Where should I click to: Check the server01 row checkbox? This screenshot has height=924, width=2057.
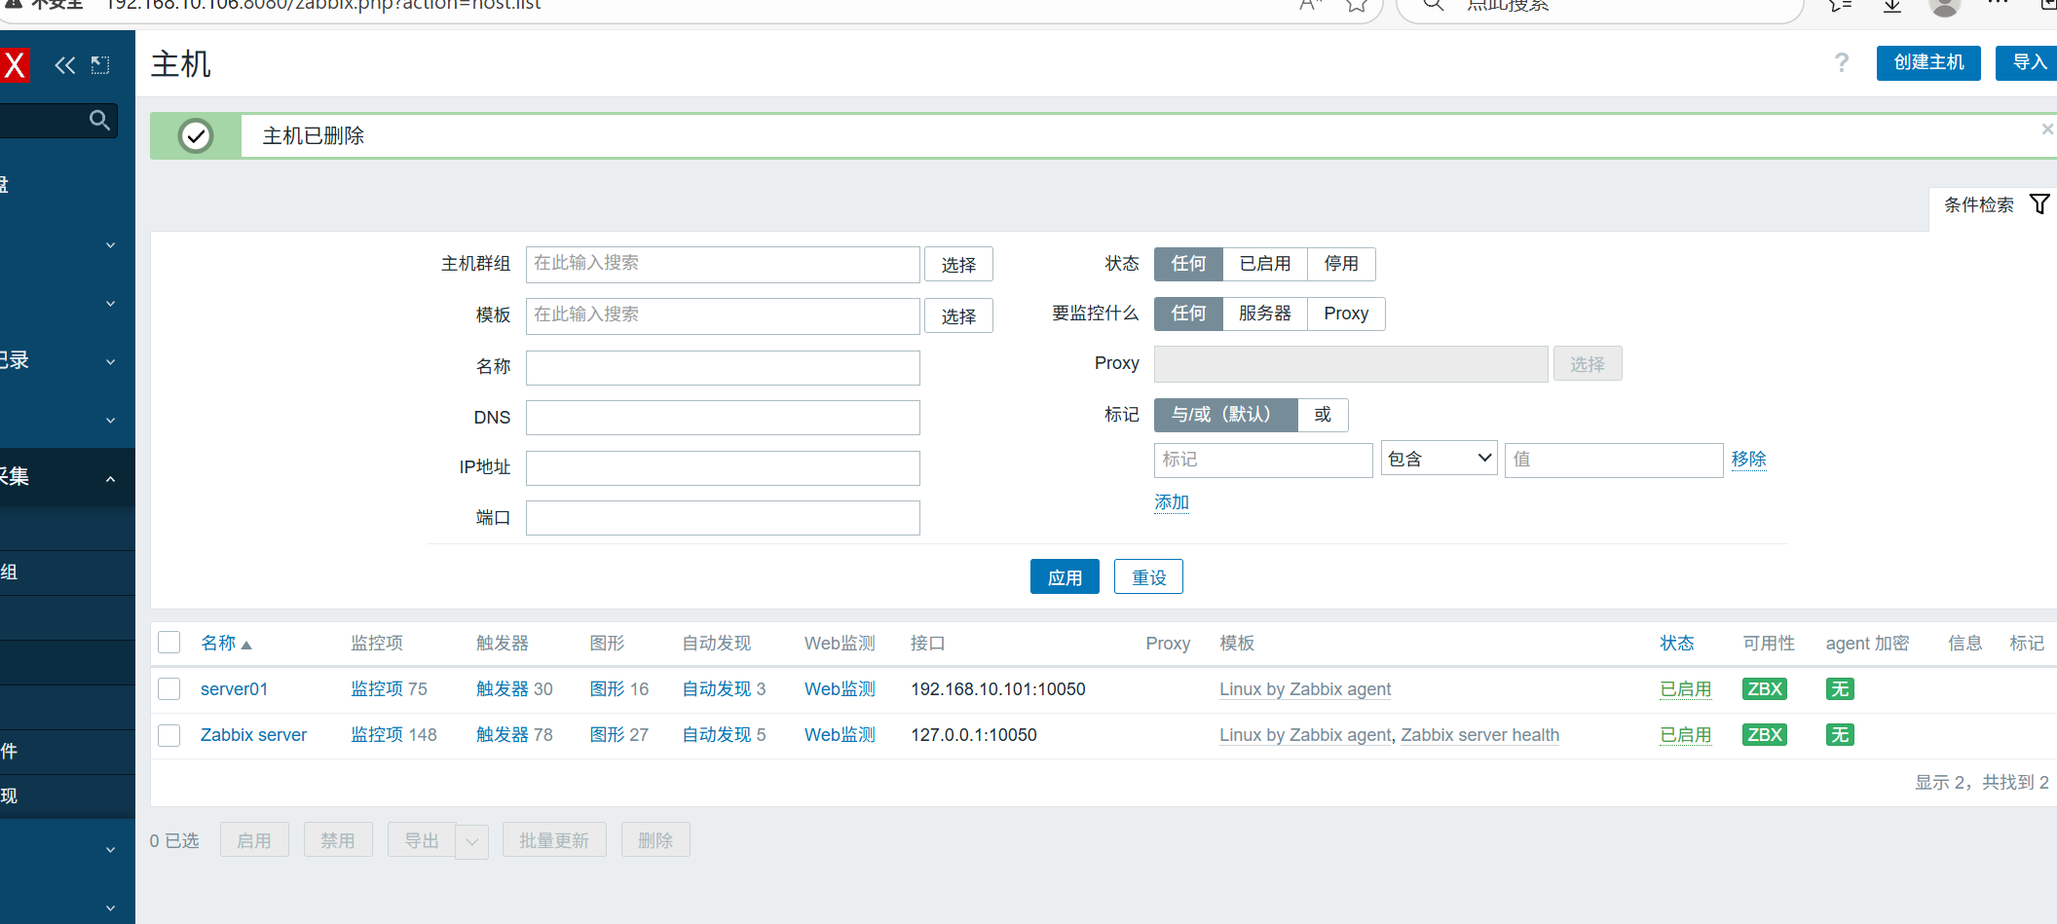click(169, 689)
